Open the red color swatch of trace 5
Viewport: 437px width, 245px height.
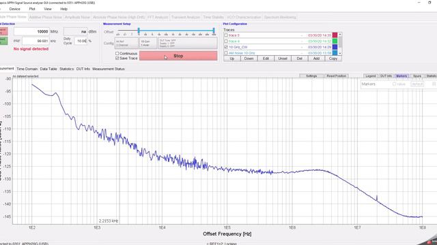(335, 35)
